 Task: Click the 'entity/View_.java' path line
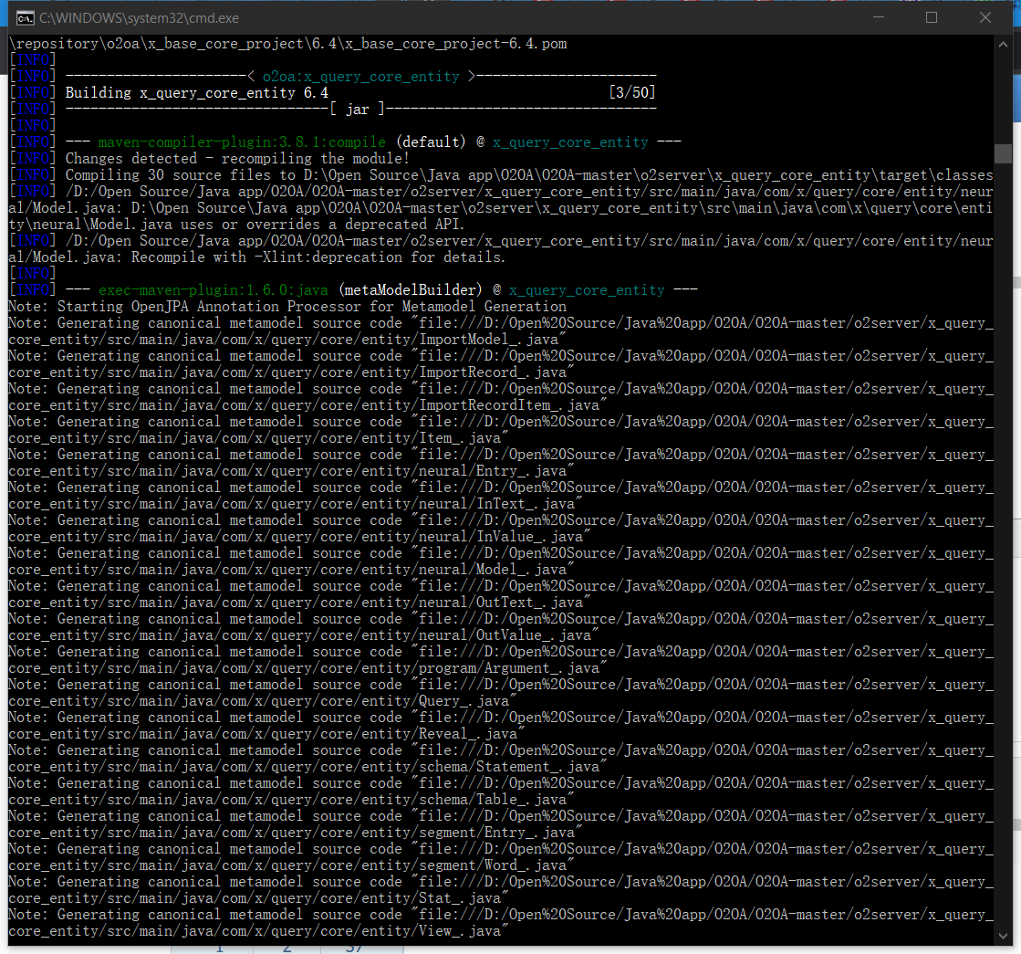point(258,930)
